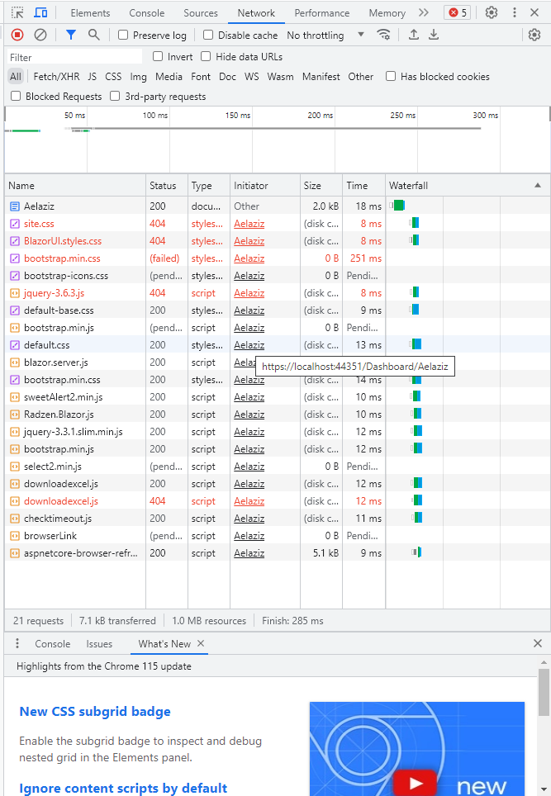Image resolution: width=551 pixels, height=796 pixels.
Task: Click the What's New panel scrollbar thumb
Action: click(544, 692)
